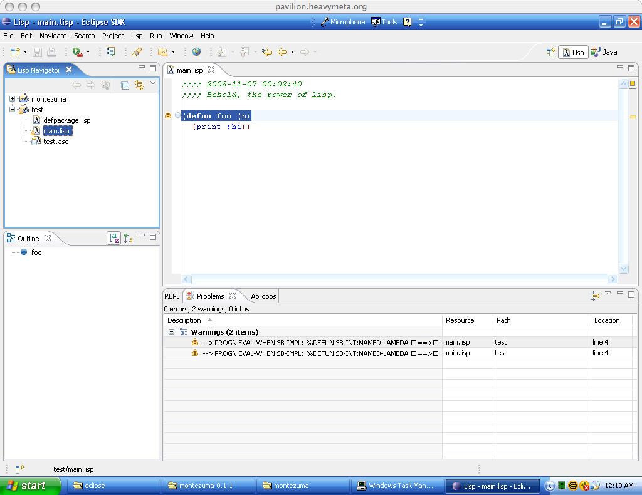Toggle alphabetical sort in Outline view
Screen dimensions: 642x495
pyautogui.click(x=114, y=238)
